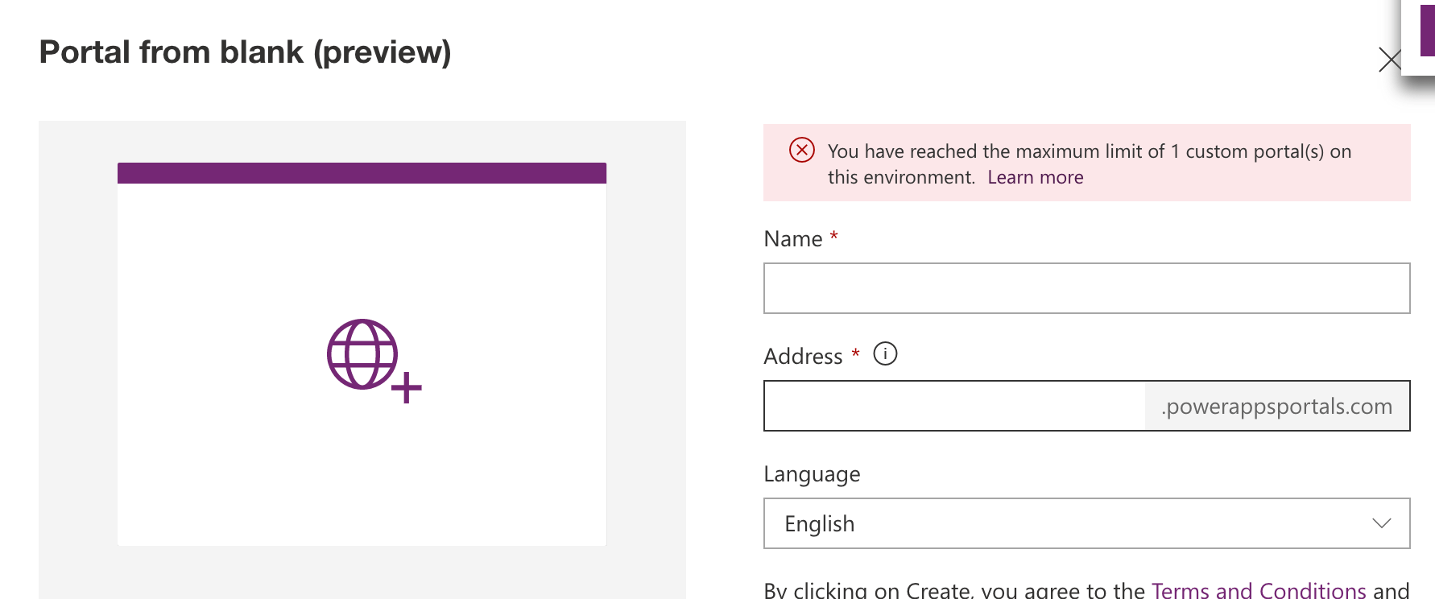Viewport: 1435px width, 599px height.
Task: Click the red error circle icon
Action: (801, 151)
